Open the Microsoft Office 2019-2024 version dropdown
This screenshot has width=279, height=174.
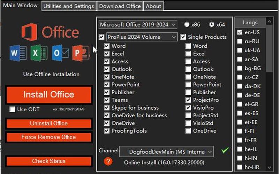point(138,24)
